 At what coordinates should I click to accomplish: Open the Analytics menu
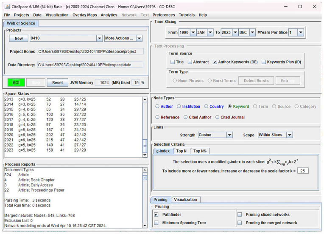coord(109,15)
